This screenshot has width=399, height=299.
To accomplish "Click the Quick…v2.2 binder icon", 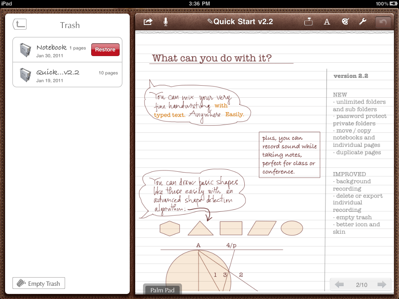I will (x=25, y=75).
